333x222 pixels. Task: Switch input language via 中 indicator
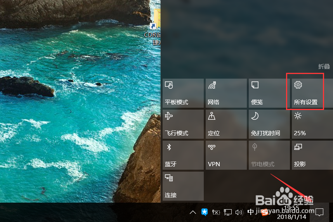[x=251, y=212]
